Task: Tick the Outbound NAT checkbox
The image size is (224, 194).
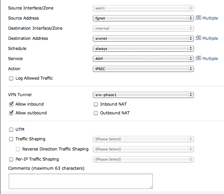Action: (96, 113)
